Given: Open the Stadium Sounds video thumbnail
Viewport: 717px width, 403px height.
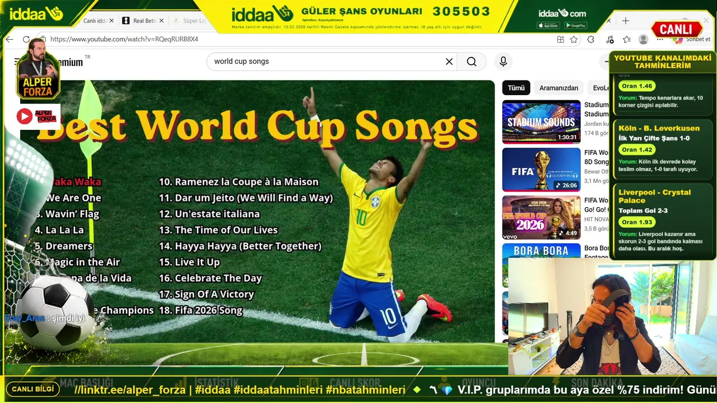Looking at the screenshot, I should point(541,122).
